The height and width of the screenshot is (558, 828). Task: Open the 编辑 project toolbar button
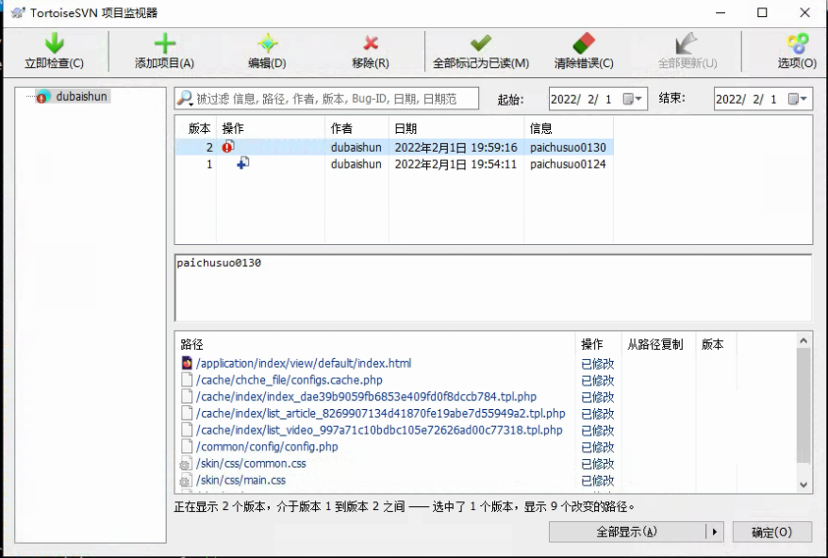(267, 52)
